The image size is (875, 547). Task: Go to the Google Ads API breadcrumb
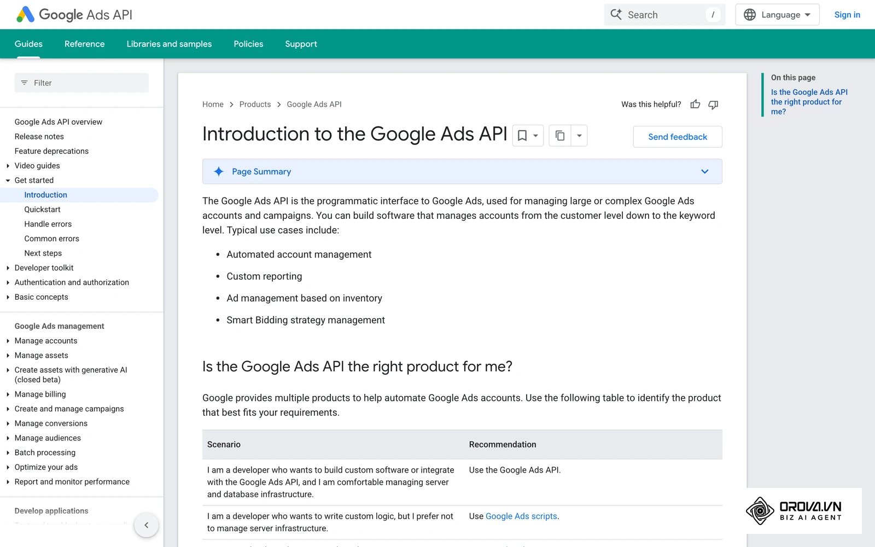pyautogui.click(x=314, y=104)
